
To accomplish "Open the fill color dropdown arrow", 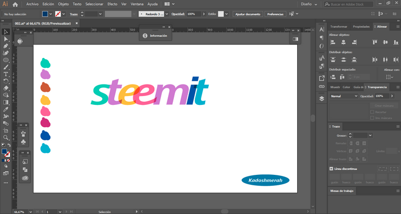I will click(x=51, y=14).
